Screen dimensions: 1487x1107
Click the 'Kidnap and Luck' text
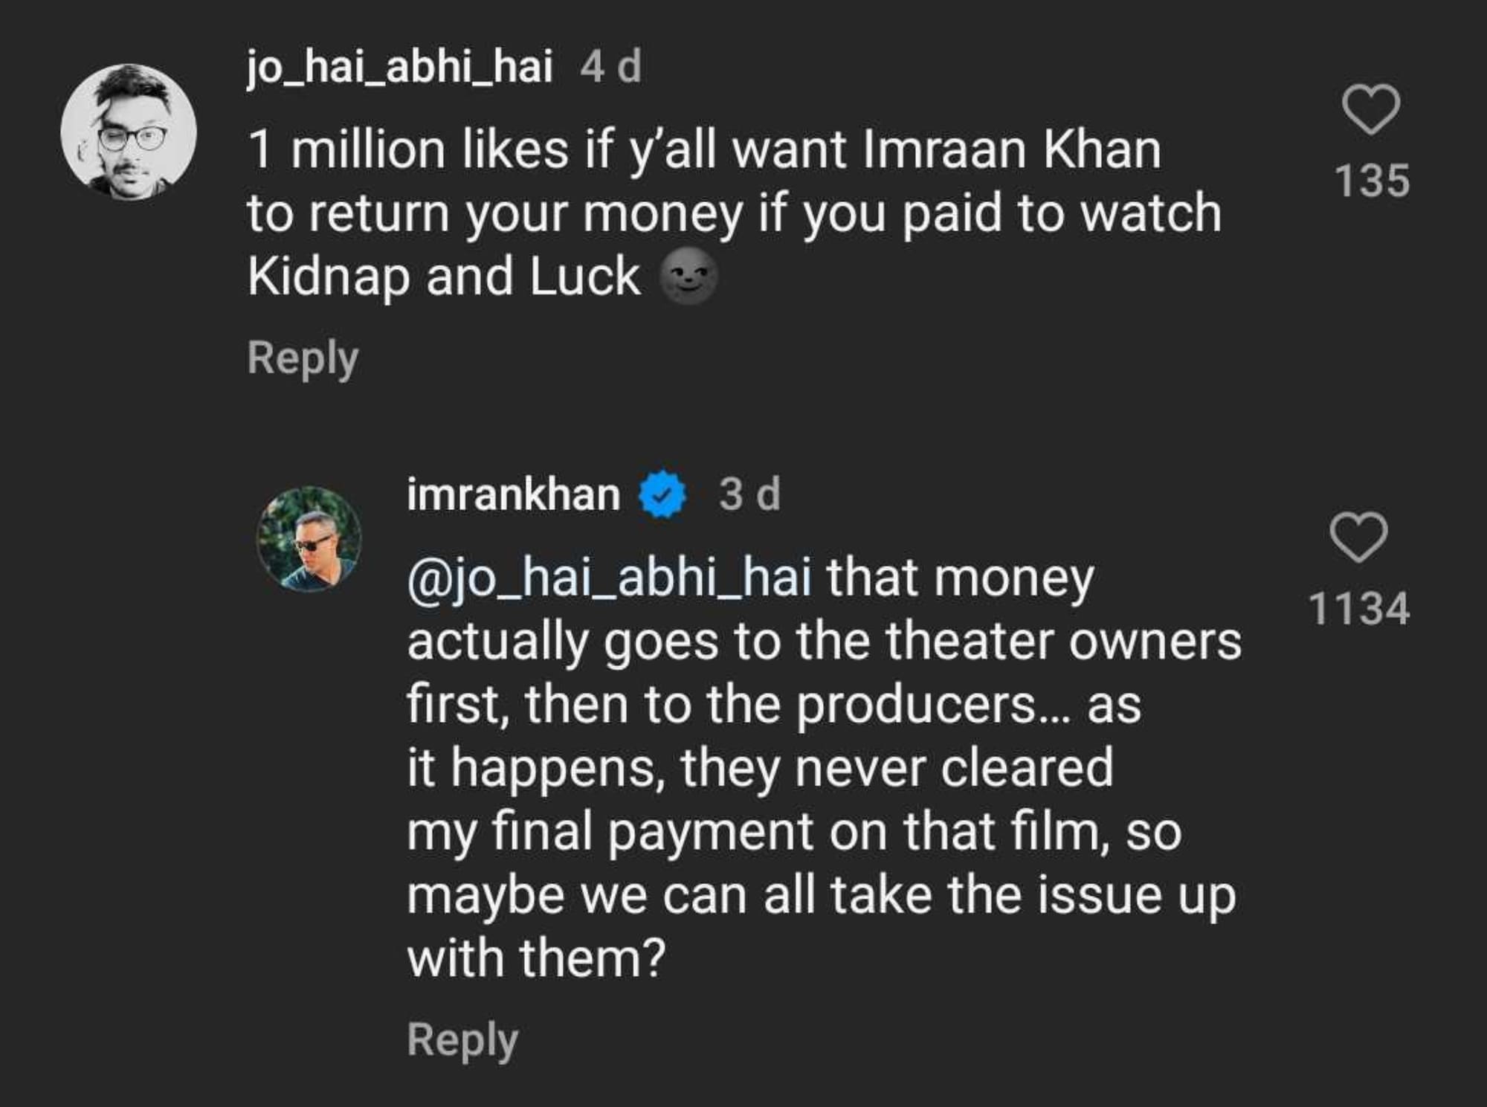tap(444, 277)
